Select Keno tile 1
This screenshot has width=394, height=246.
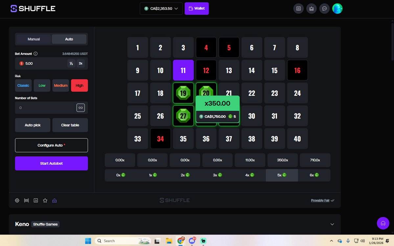[x=137, y=47]
